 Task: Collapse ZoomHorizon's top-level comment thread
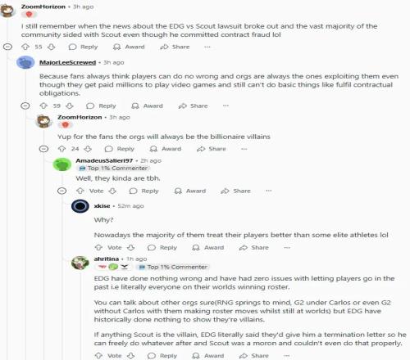pyautogui.click(x=7, y=47)
